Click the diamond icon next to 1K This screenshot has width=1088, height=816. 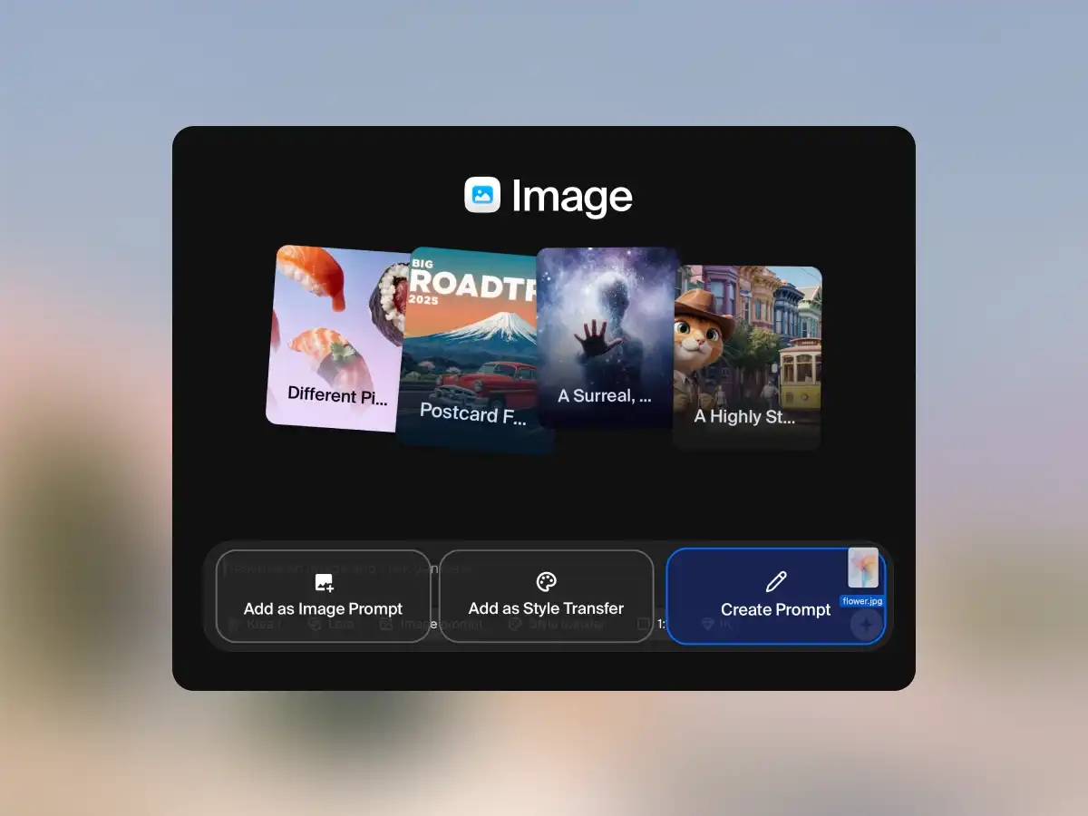click(707, 625)
